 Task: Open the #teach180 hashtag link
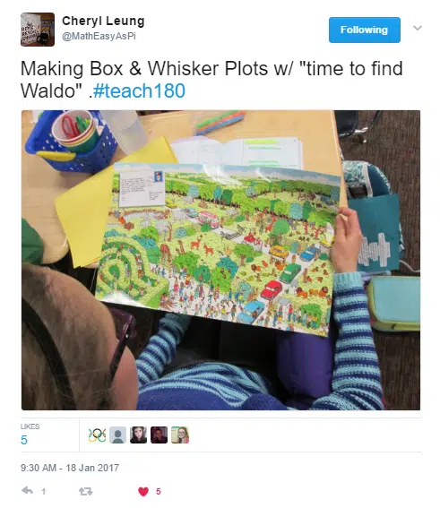139,90
